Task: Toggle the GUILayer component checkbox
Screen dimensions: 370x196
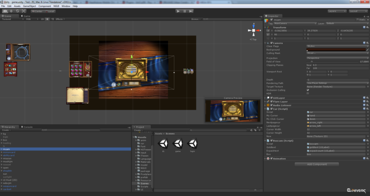Action: pos(271,98)
